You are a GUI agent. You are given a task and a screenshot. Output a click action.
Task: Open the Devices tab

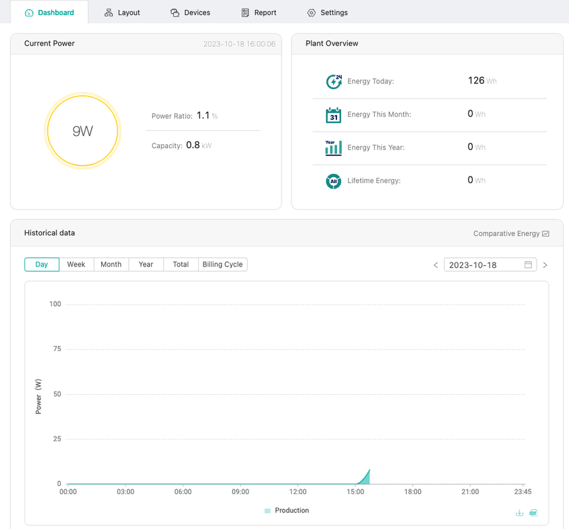190,13
